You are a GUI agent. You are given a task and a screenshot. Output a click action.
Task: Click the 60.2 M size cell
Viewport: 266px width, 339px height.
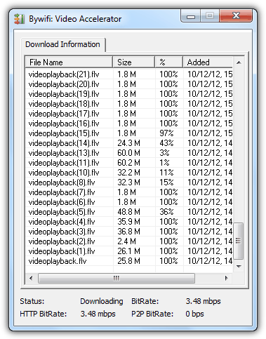click(128, 163)
